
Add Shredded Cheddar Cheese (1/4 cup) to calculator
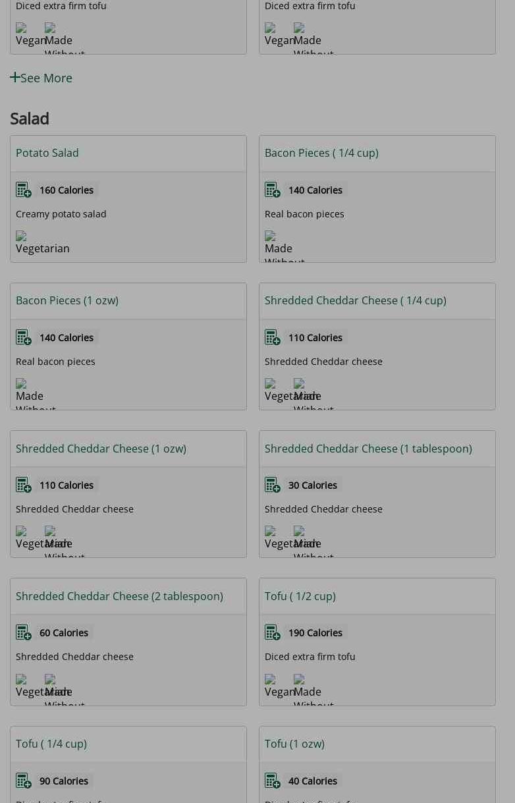tap(273, 337)
